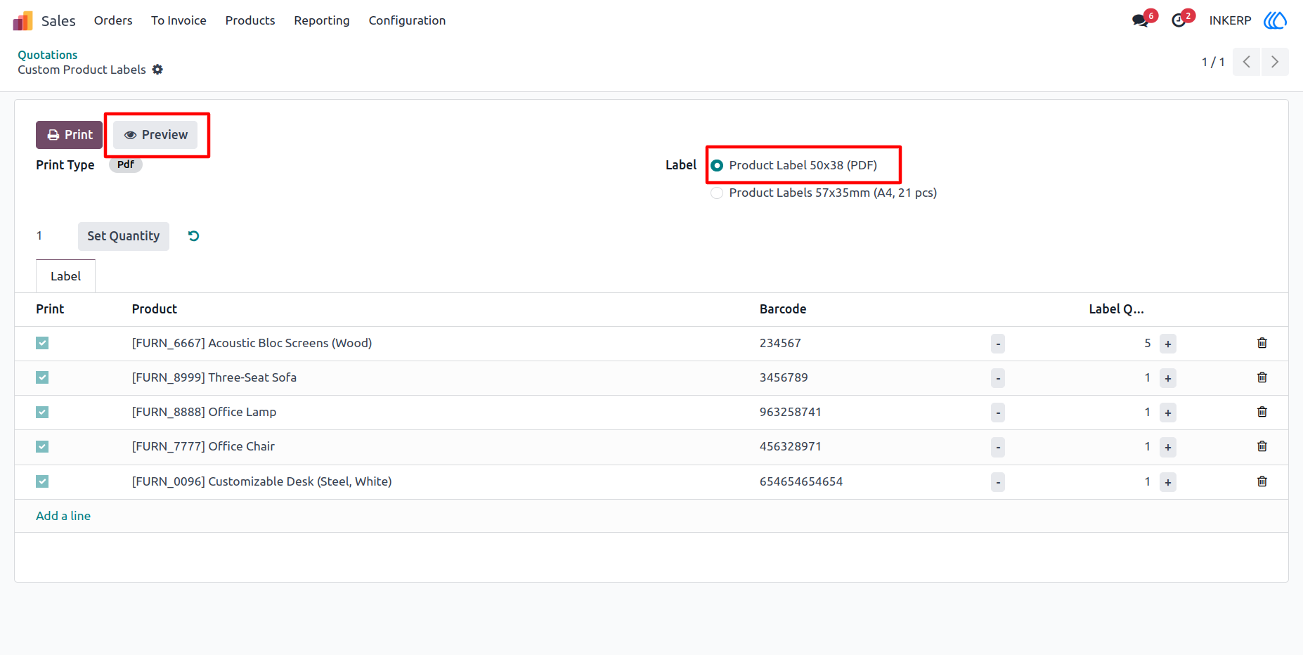Uncheck print for Office Lamp
Viewport: 1303px width, 655px height.
tap(42, 412)
